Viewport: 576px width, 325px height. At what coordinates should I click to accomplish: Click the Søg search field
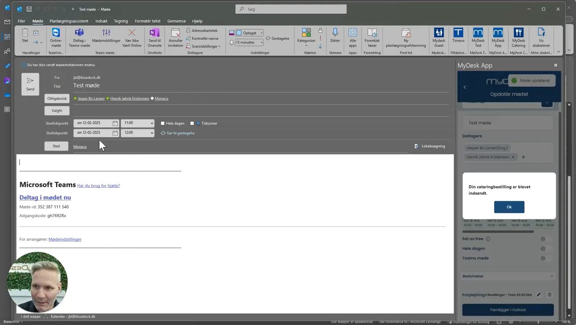coord(291,9)
